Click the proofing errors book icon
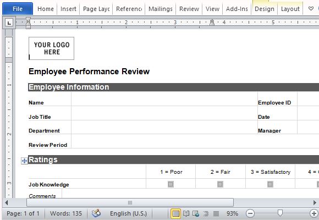This screenshot has height=220, width=319. [x=96, y=213]
